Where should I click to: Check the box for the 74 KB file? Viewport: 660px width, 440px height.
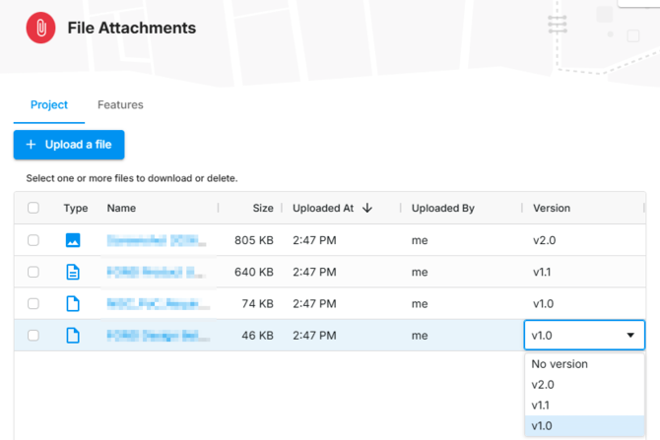tap(33, 304)
